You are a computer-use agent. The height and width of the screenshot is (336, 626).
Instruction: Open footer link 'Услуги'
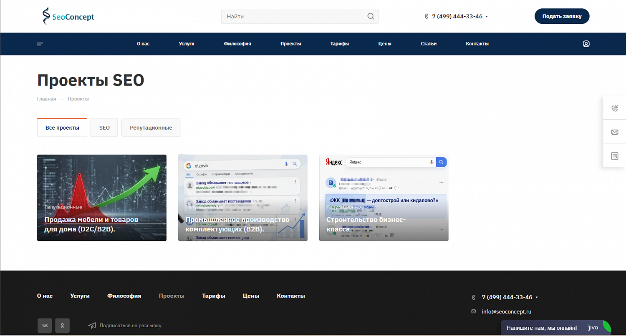pos(80,296)
